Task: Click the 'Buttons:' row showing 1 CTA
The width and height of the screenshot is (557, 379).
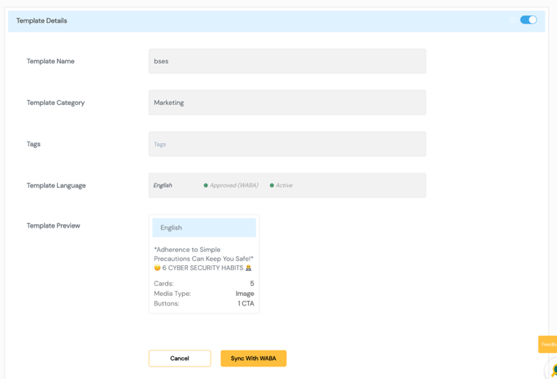Action: [x=204, y=303]
